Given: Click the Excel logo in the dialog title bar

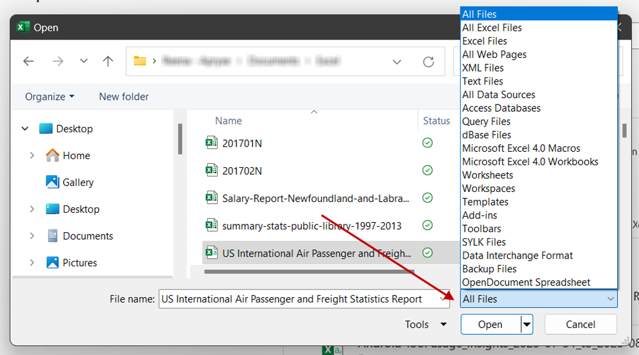Looking at the screenshot, I should coord(22,27).
